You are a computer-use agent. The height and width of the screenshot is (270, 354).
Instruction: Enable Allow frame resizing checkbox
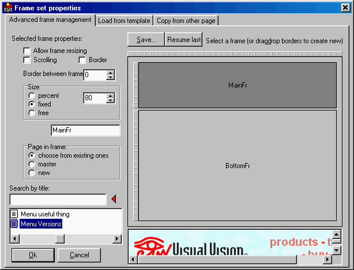pyautogui.click(x=27, y=51)
